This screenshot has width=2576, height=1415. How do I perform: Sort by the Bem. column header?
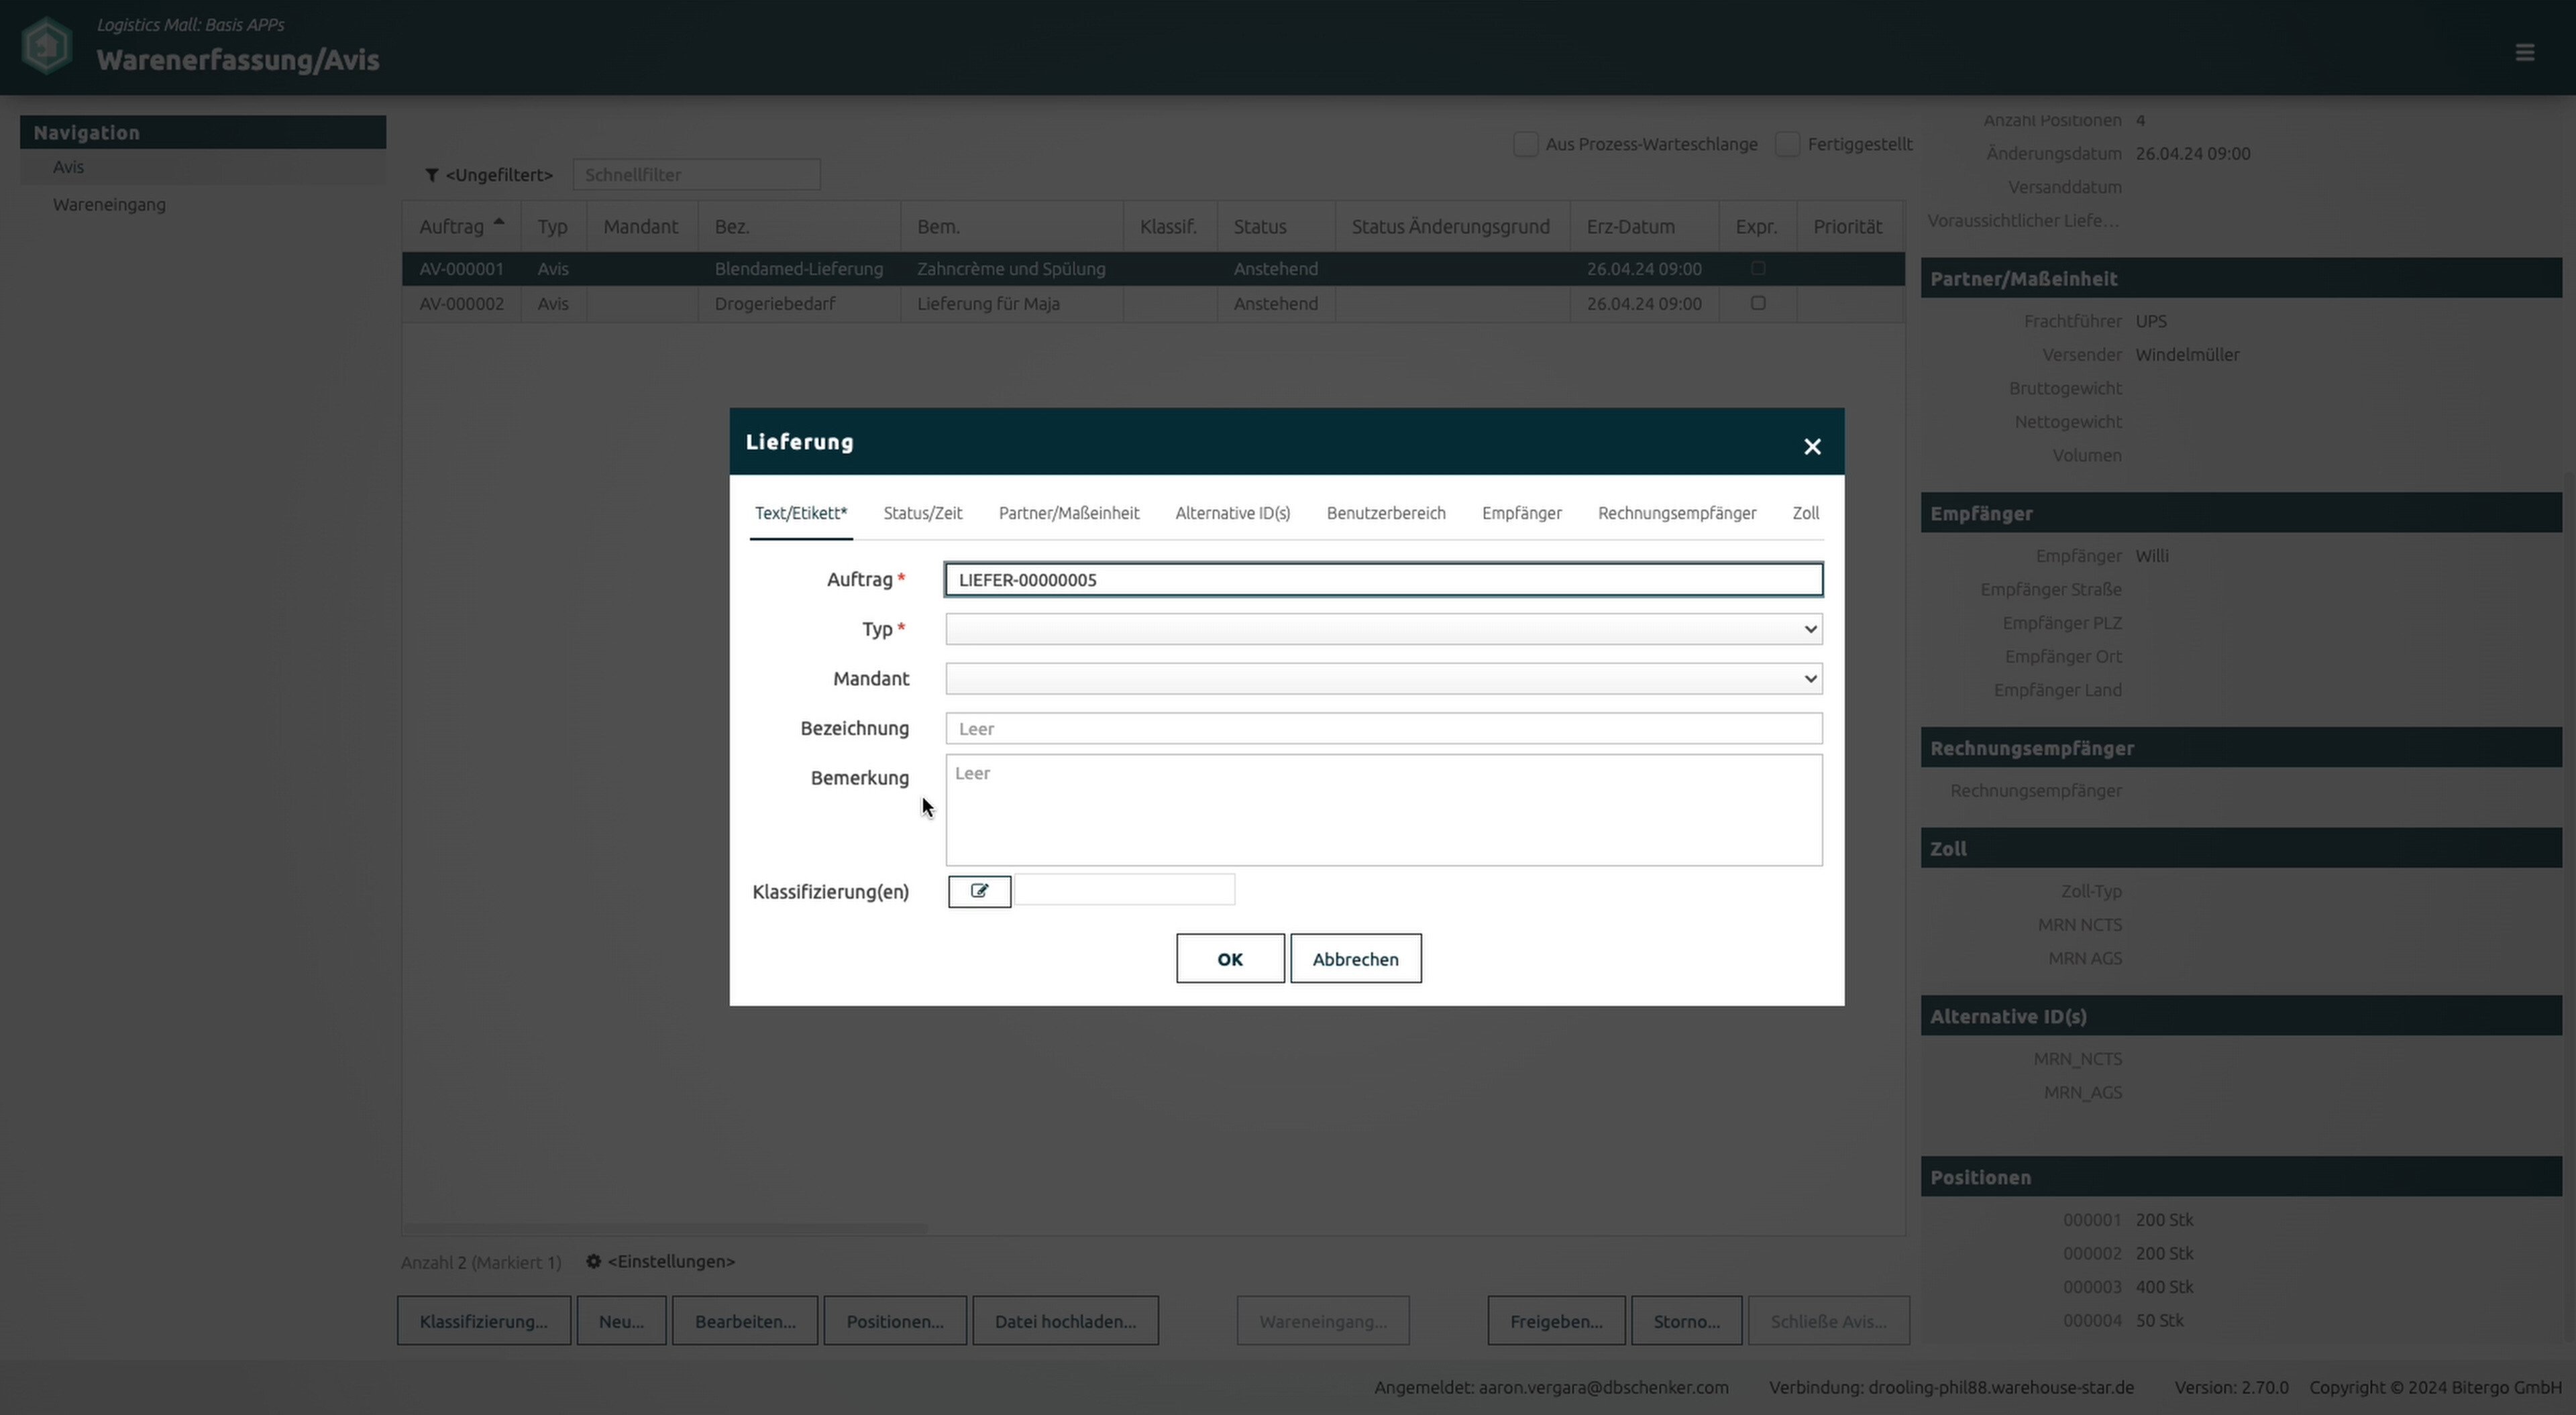(1012, 227)
